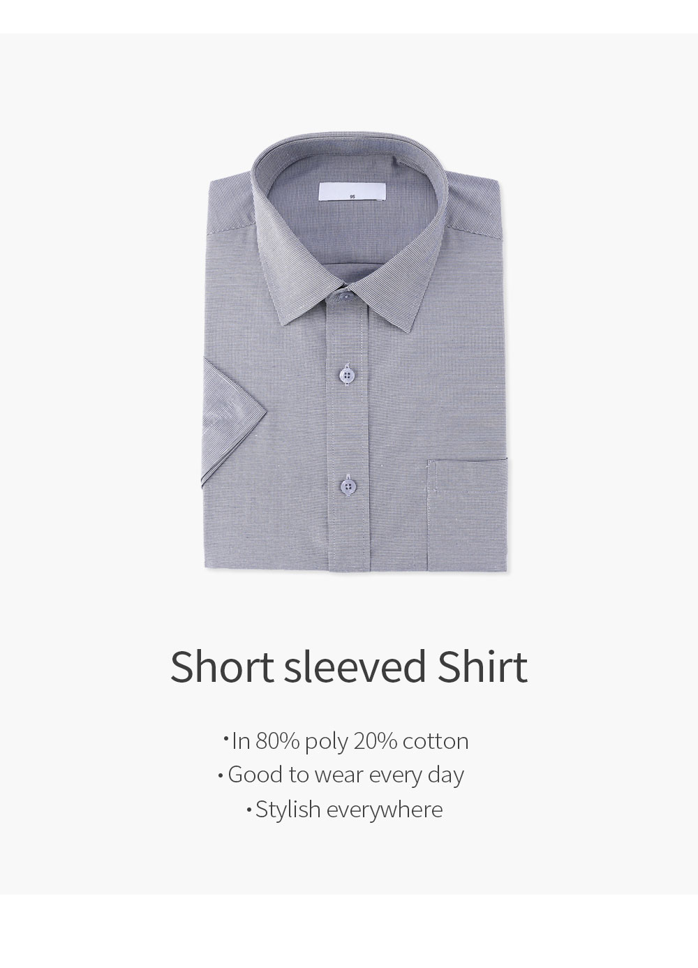Click the text 'Stylish everywhere'
The image size is (698, 968).
(x=349, y=810)
